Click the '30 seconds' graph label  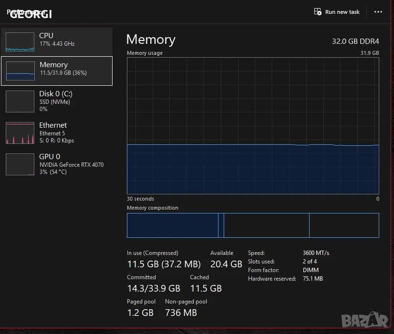140,199
